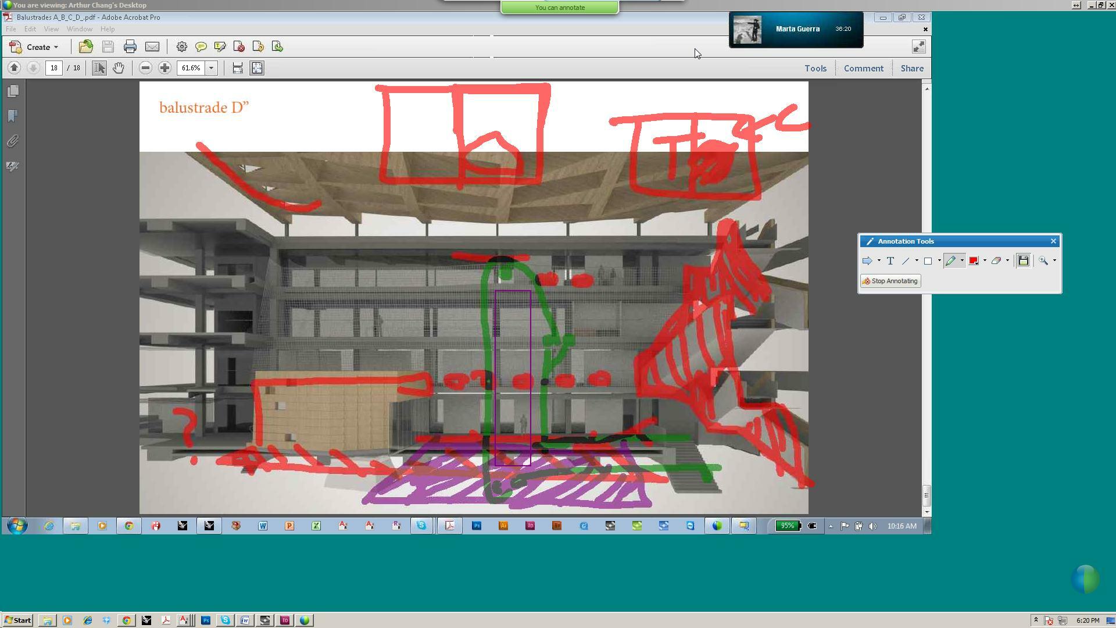Select the Hand pan tool
Image resolution: width=1116 pixels, height=628 pixels.
tap(119, 68)
